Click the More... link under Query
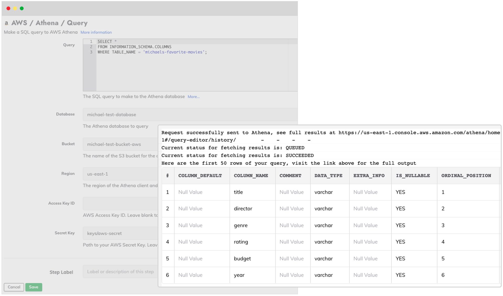This screenshot has height=296, width=503. (193, 97)
